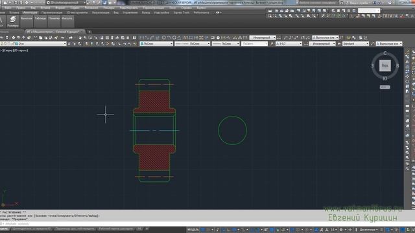Image resolution: width=415 pixels, height=233 pixels.
Task: Open the Рисование menu
Action: (91, 8)
